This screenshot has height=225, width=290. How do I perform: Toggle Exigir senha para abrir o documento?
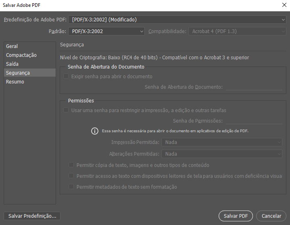tap(66, 76)
